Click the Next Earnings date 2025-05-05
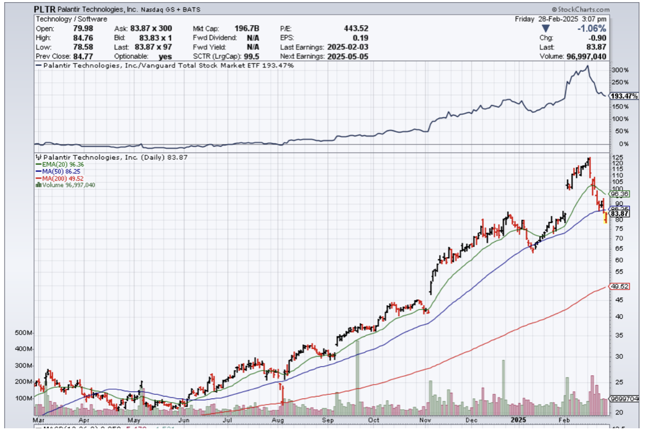The image size is (647, 431). pos(348,56)
